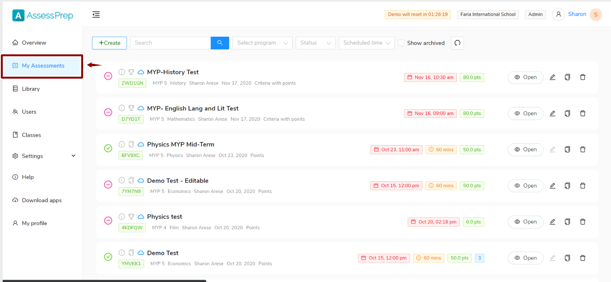This screenshot has width=611, height=282.
Task: Delete the MYP- English Lang and Lit Test
Action: 583,113
